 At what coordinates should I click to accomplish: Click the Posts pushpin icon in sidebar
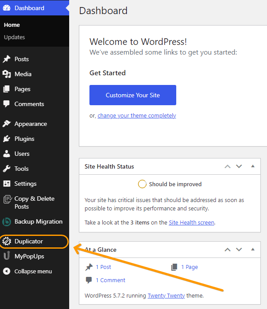click(x=7, y=59)
